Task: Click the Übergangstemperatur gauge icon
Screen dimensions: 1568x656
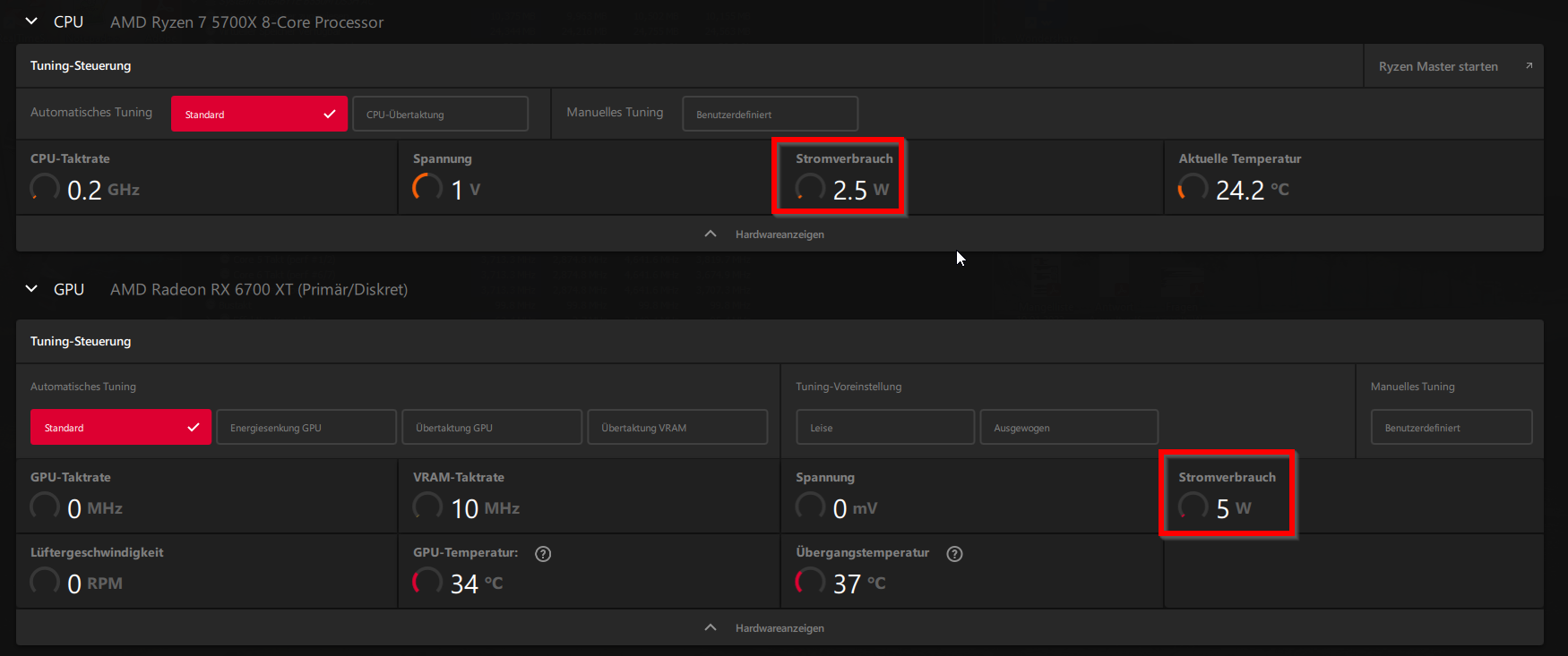Action: pyautogui.click(x=810, y=581)
